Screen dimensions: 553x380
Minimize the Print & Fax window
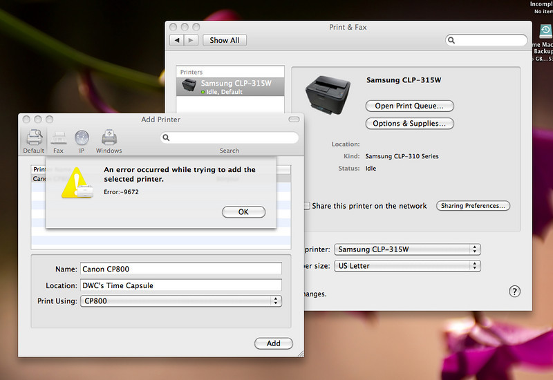tap(185, 27)
